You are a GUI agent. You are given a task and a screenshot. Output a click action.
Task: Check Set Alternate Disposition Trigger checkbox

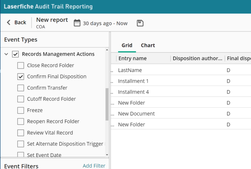(x=21, y=144)
